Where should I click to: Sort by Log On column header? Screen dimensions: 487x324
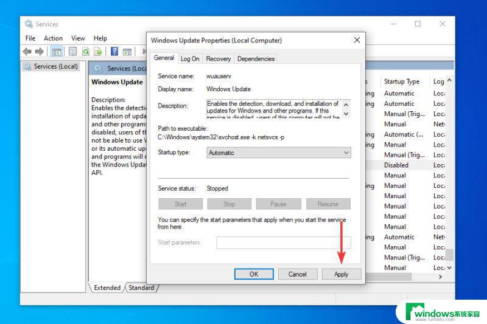(x=438, y=81)
